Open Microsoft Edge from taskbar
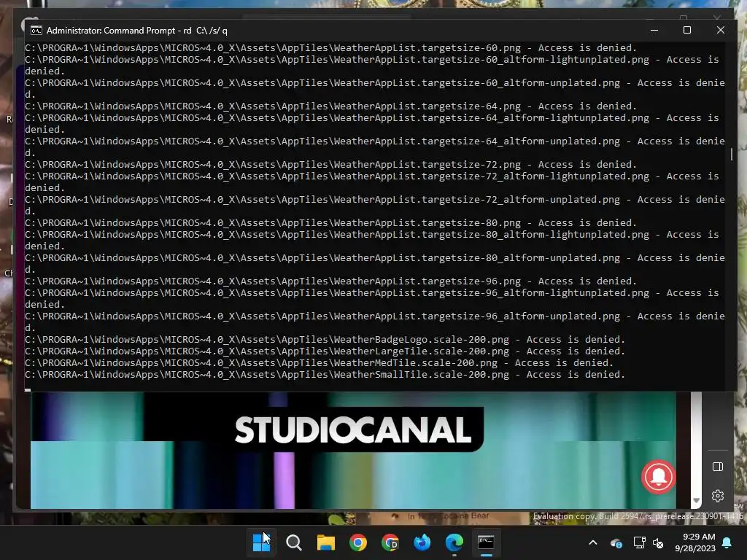This screenshot has width=747, height=560. click(x=454, y=542)
